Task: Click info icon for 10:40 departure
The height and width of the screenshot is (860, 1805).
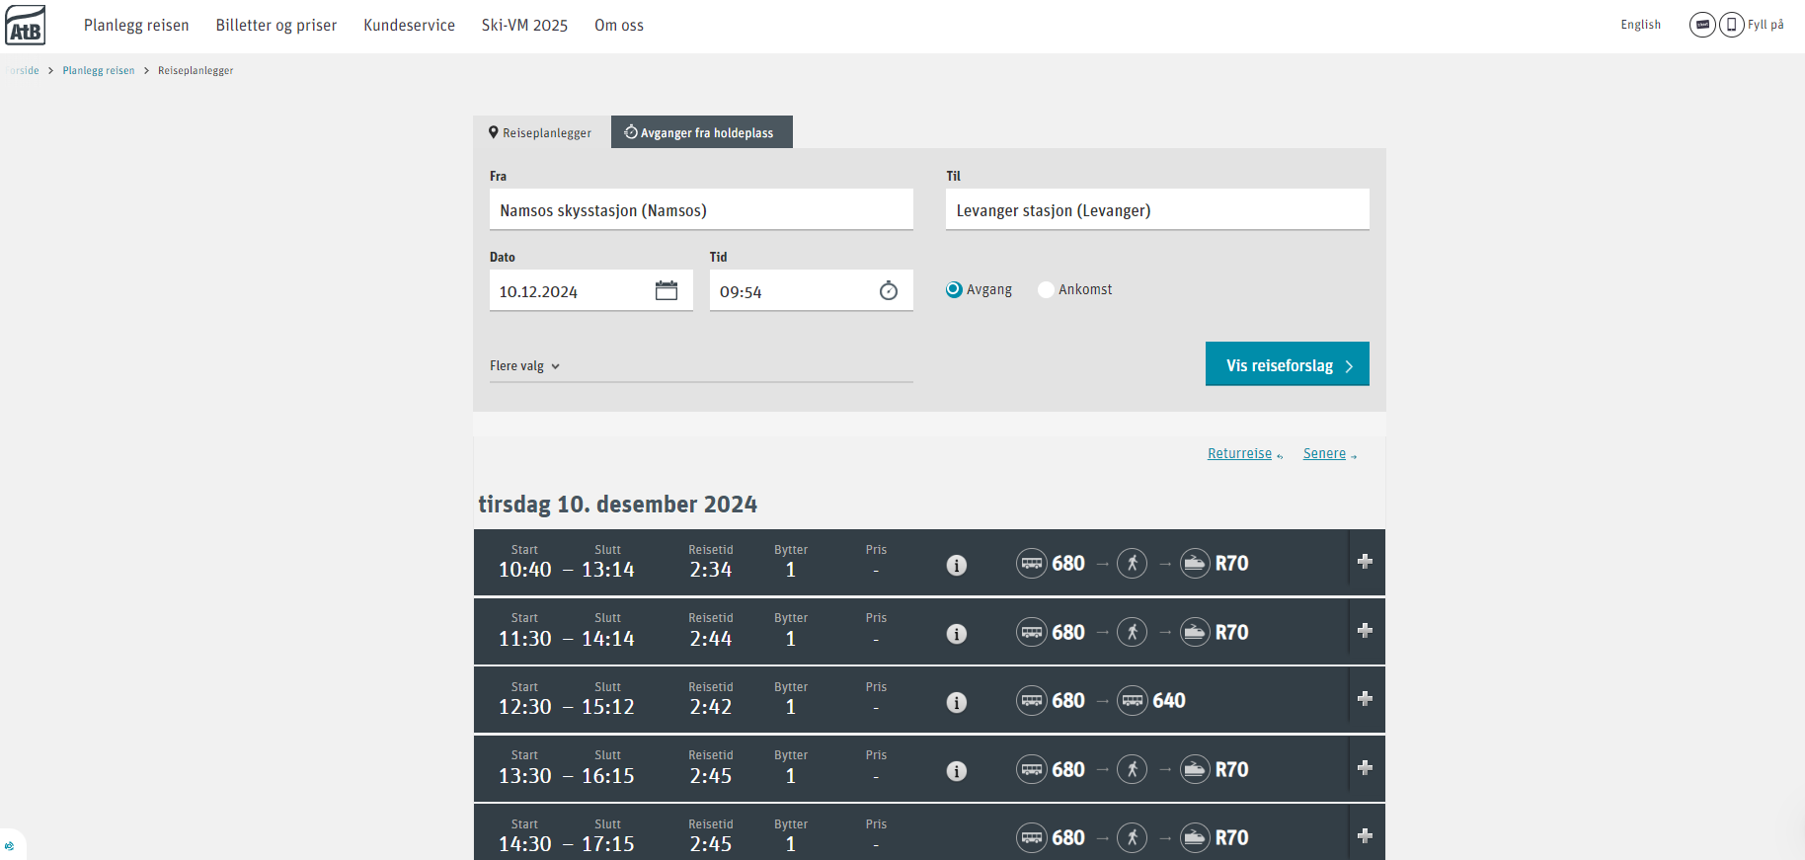Action: click(x=956, y=565)
